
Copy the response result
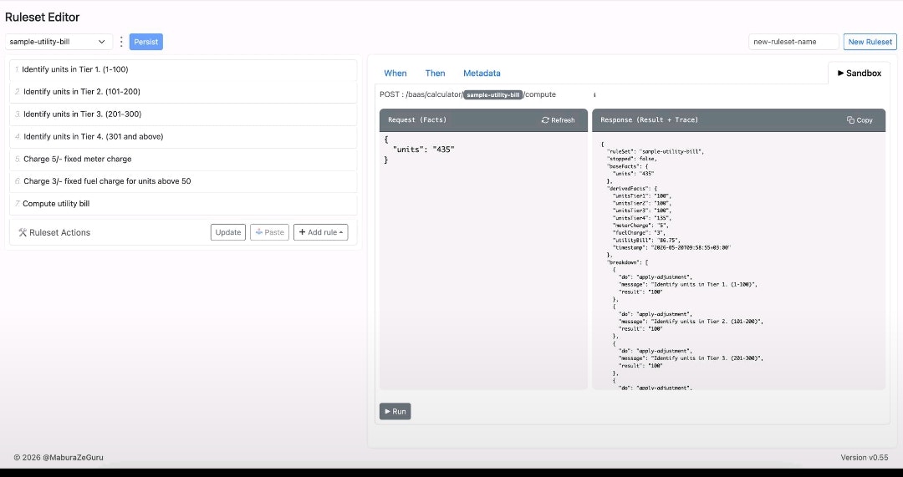[x=860, y=120]
